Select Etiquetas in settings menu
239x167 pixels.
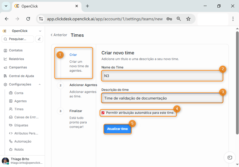coord(21,125)
